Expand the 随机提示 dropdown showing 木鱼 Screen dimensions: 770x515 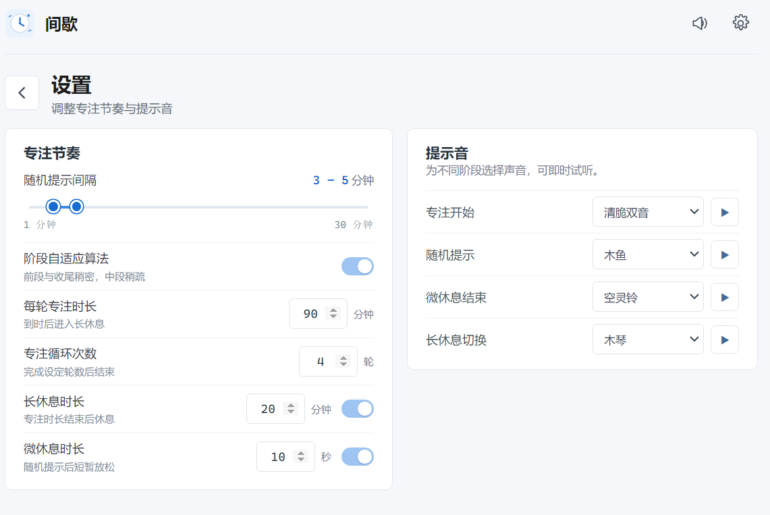[648, 254]
